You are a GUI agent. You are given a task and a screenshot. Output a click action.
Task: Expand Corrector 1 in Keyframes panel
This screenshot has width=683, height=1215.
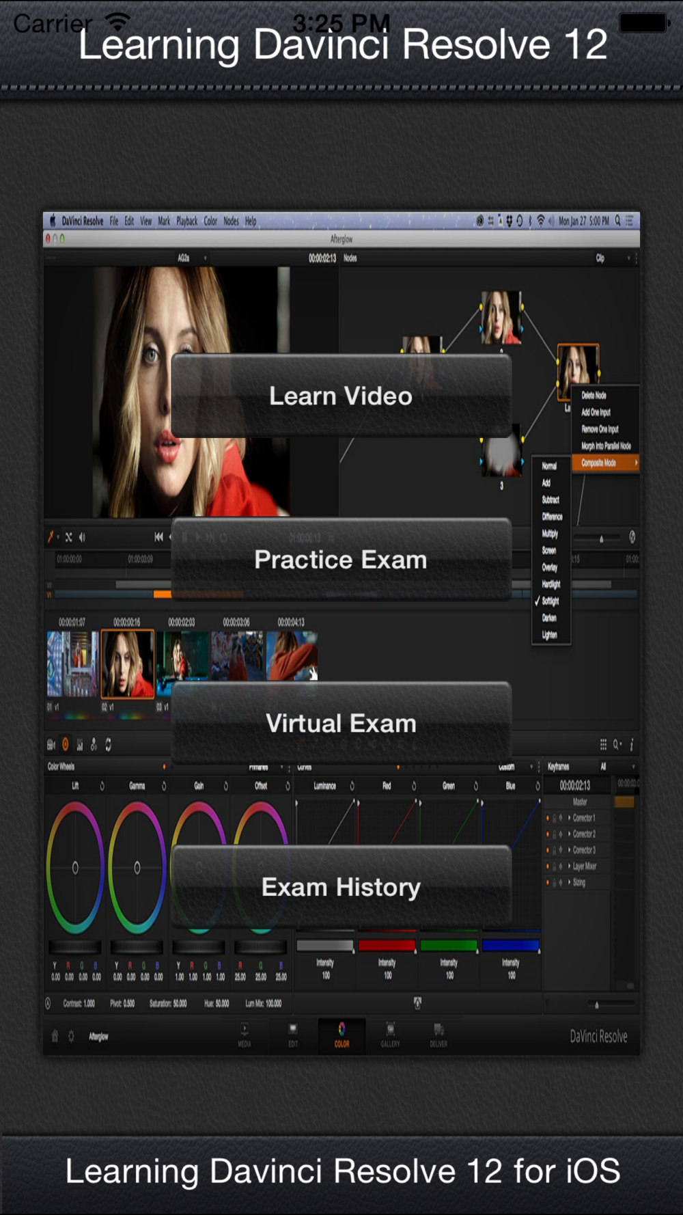[x=569, y=818]
